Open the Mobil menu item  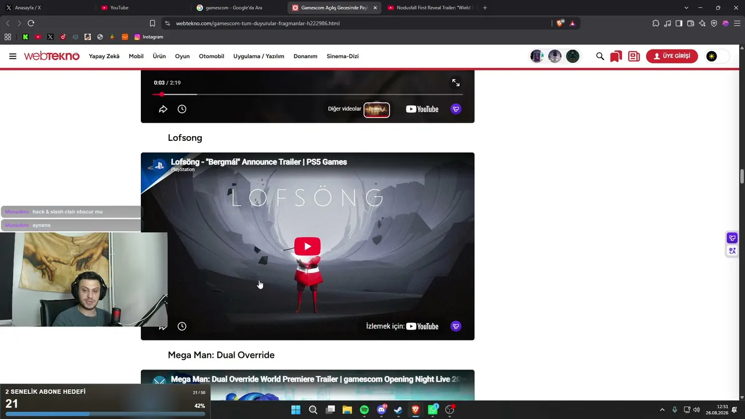136,56
